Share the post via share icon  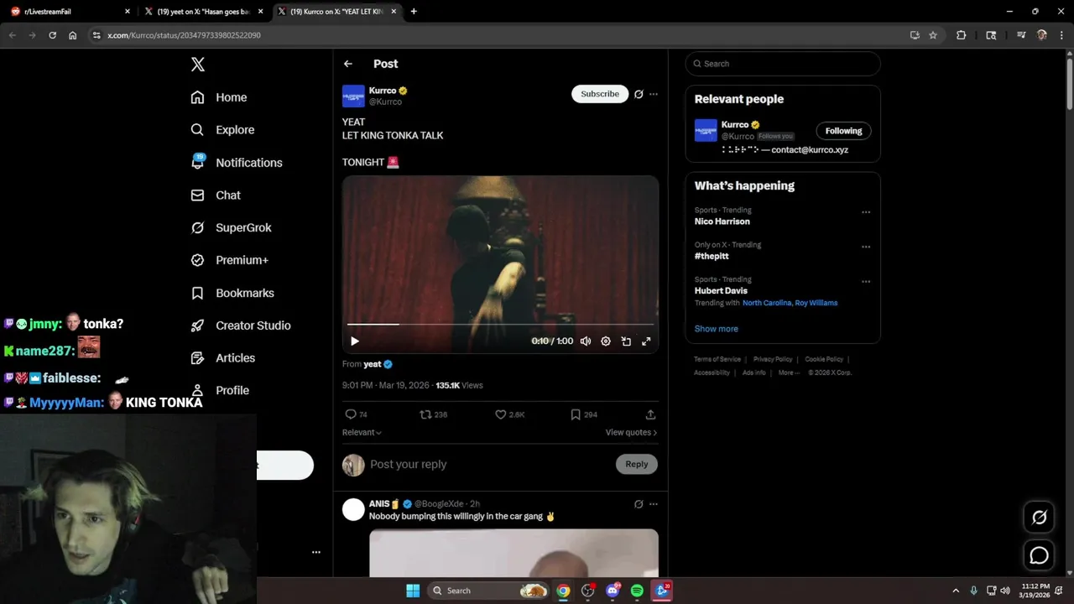tap(650, 414)
